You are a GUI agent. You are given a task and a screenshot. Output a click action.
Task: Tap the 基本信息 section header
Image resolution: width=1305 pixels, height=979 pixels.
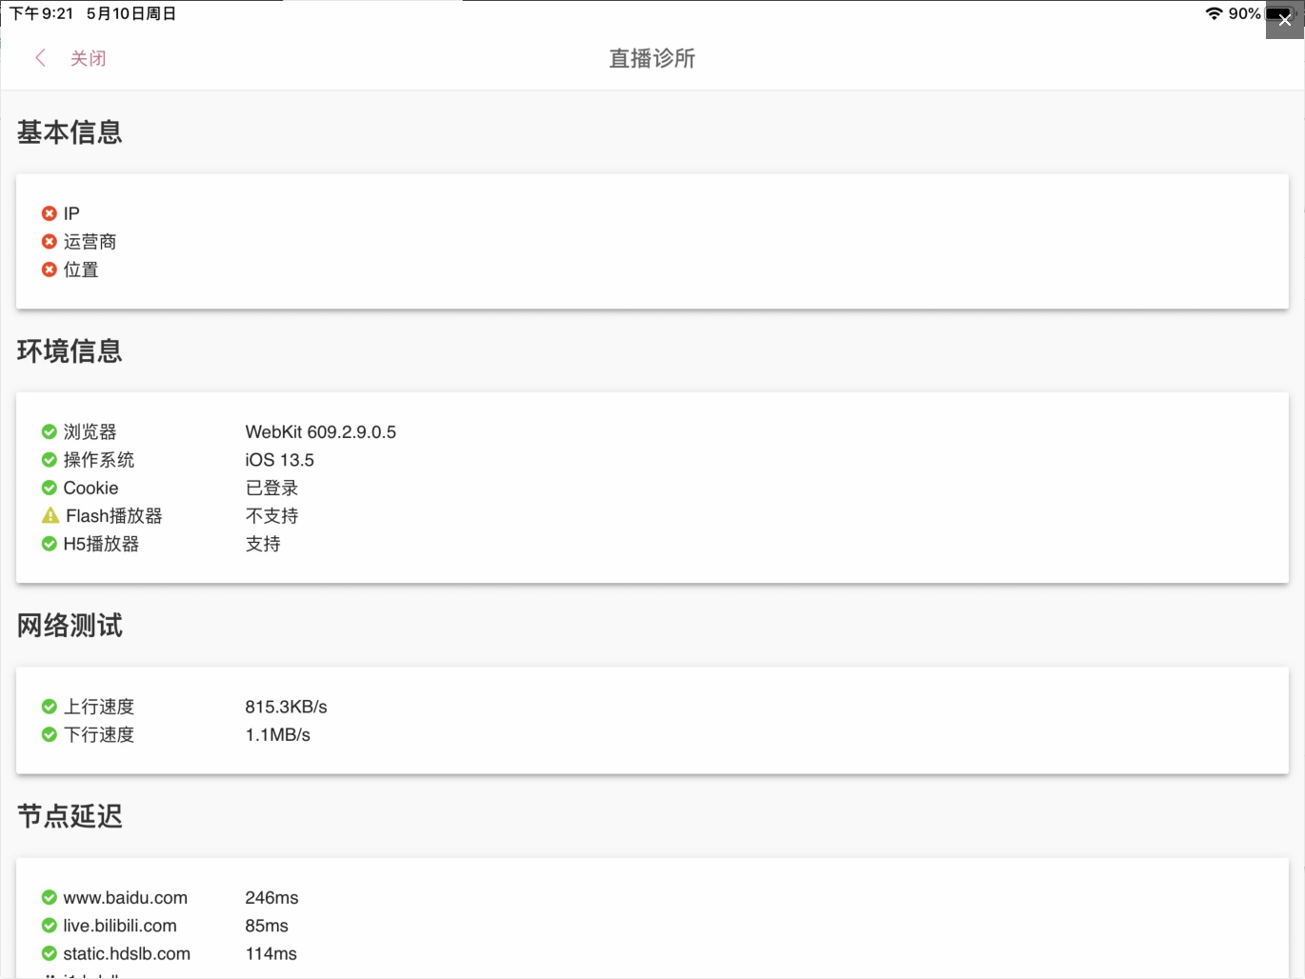pyautogui.click(x=69, y=131)
